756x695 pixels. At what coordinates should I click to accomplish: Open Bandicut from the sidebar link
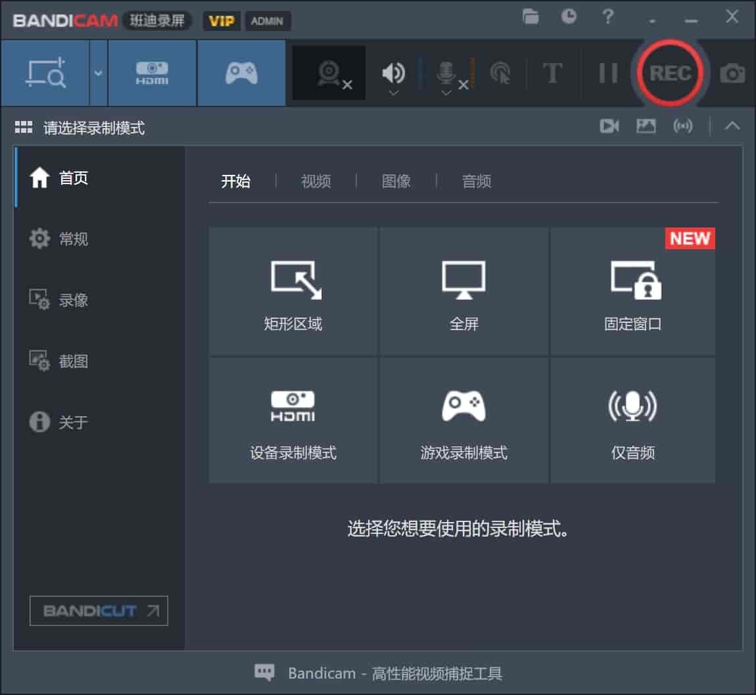click(x=99, y=611)
